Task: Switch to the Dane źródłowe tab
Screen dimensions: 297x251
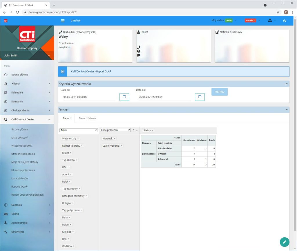Action: click(x=87, y=118)
